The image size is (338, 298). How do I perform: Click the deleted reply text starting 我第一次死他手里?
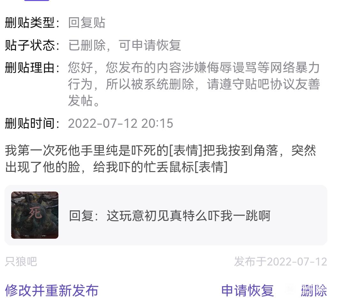161,158
